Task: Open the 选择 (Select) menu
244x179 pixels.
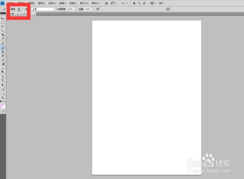Action: click(52, 3)
